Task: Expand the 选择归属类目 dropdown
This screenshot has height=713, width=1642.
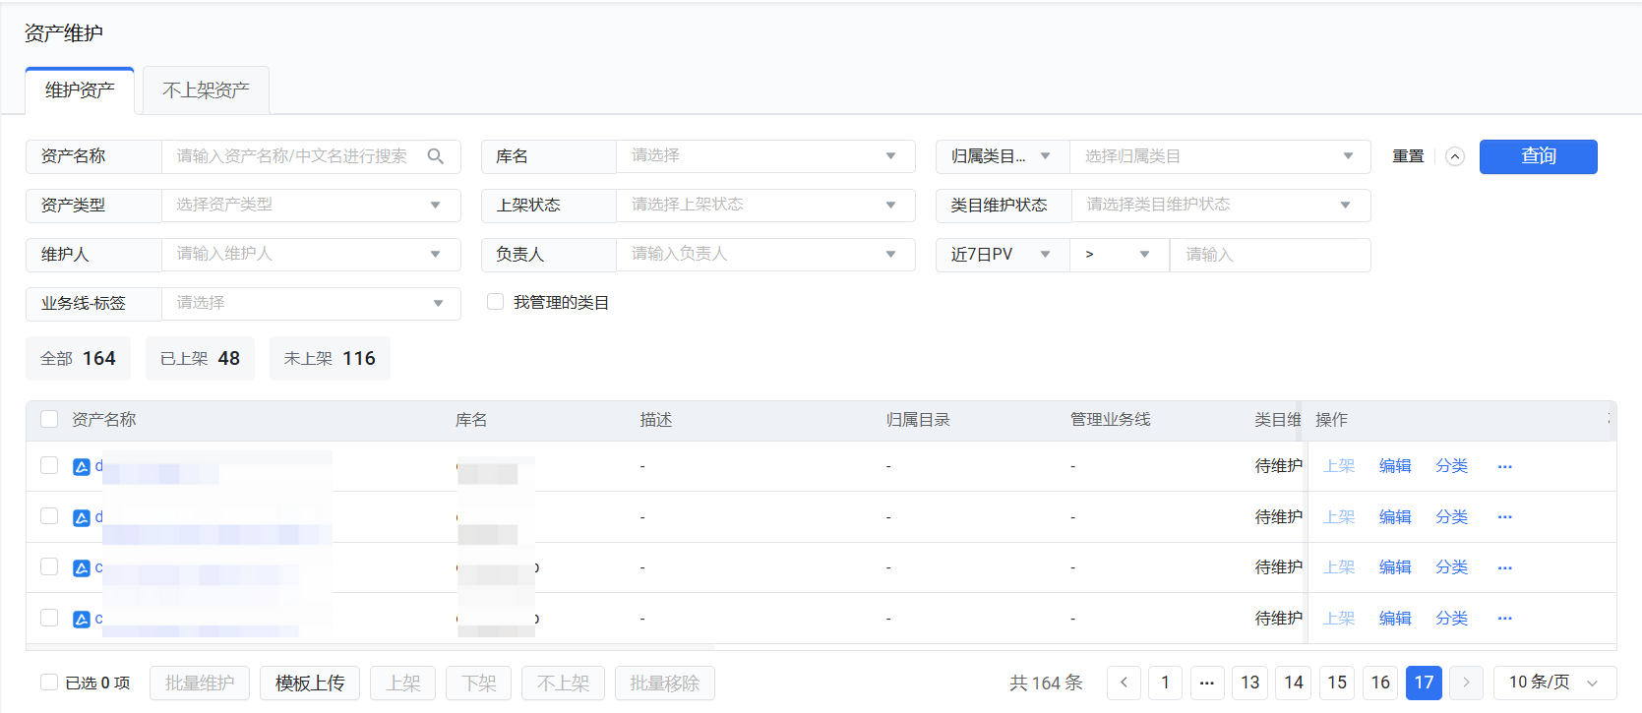Action: [1220, 156]
